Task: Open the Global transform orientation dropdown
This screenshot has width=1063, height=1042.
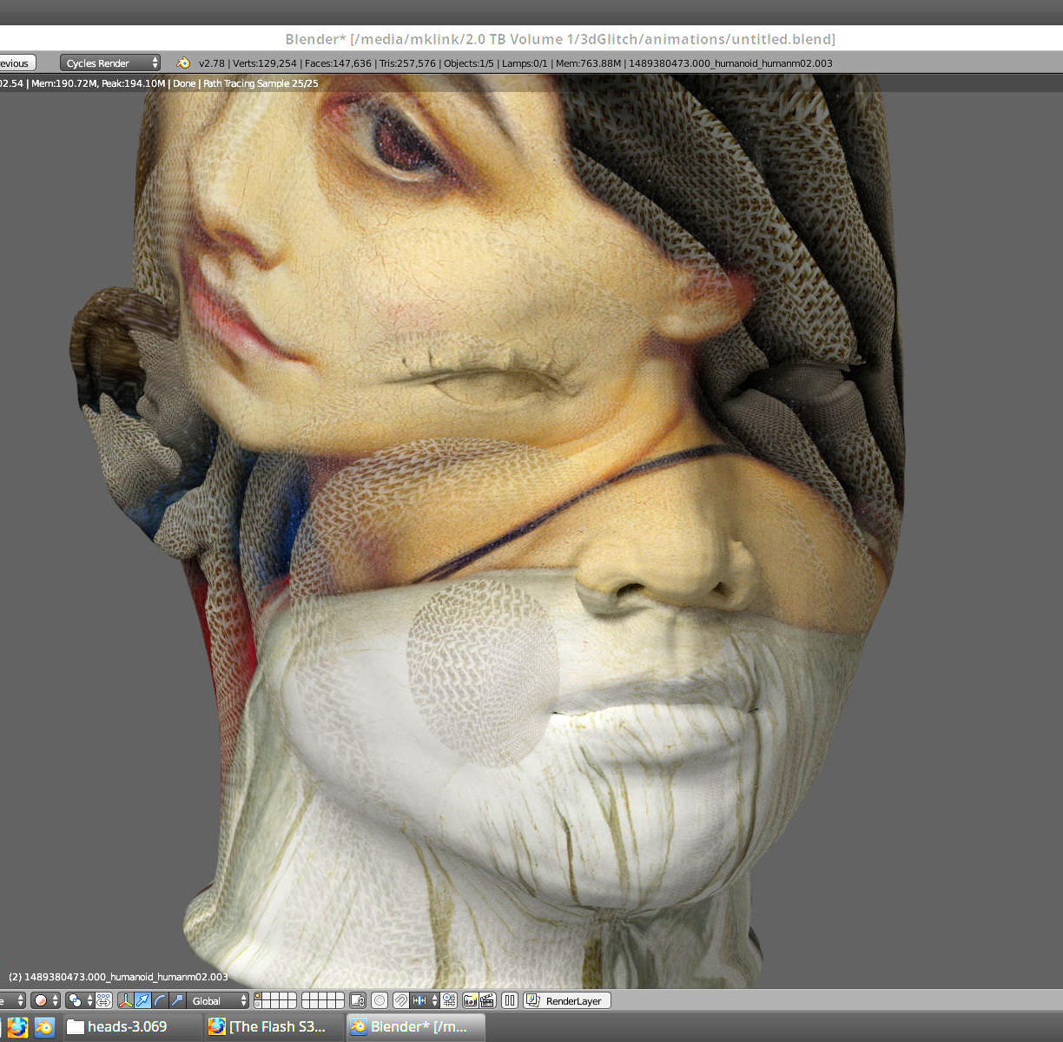Action: [219, 1000]
